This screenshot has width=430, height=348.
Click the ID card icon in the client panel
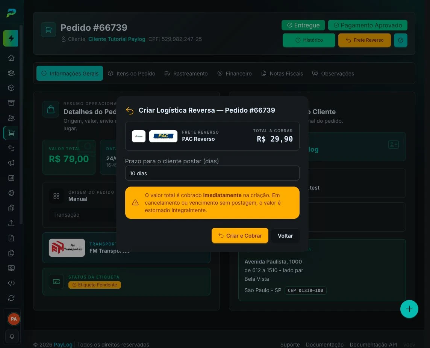(394, 145)
